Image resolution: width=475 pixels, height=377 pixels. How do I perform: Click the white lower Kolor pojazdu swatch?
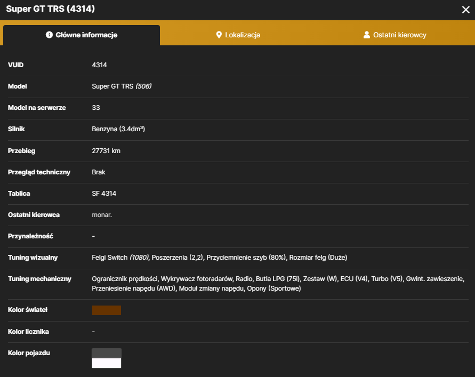(107, 363)
